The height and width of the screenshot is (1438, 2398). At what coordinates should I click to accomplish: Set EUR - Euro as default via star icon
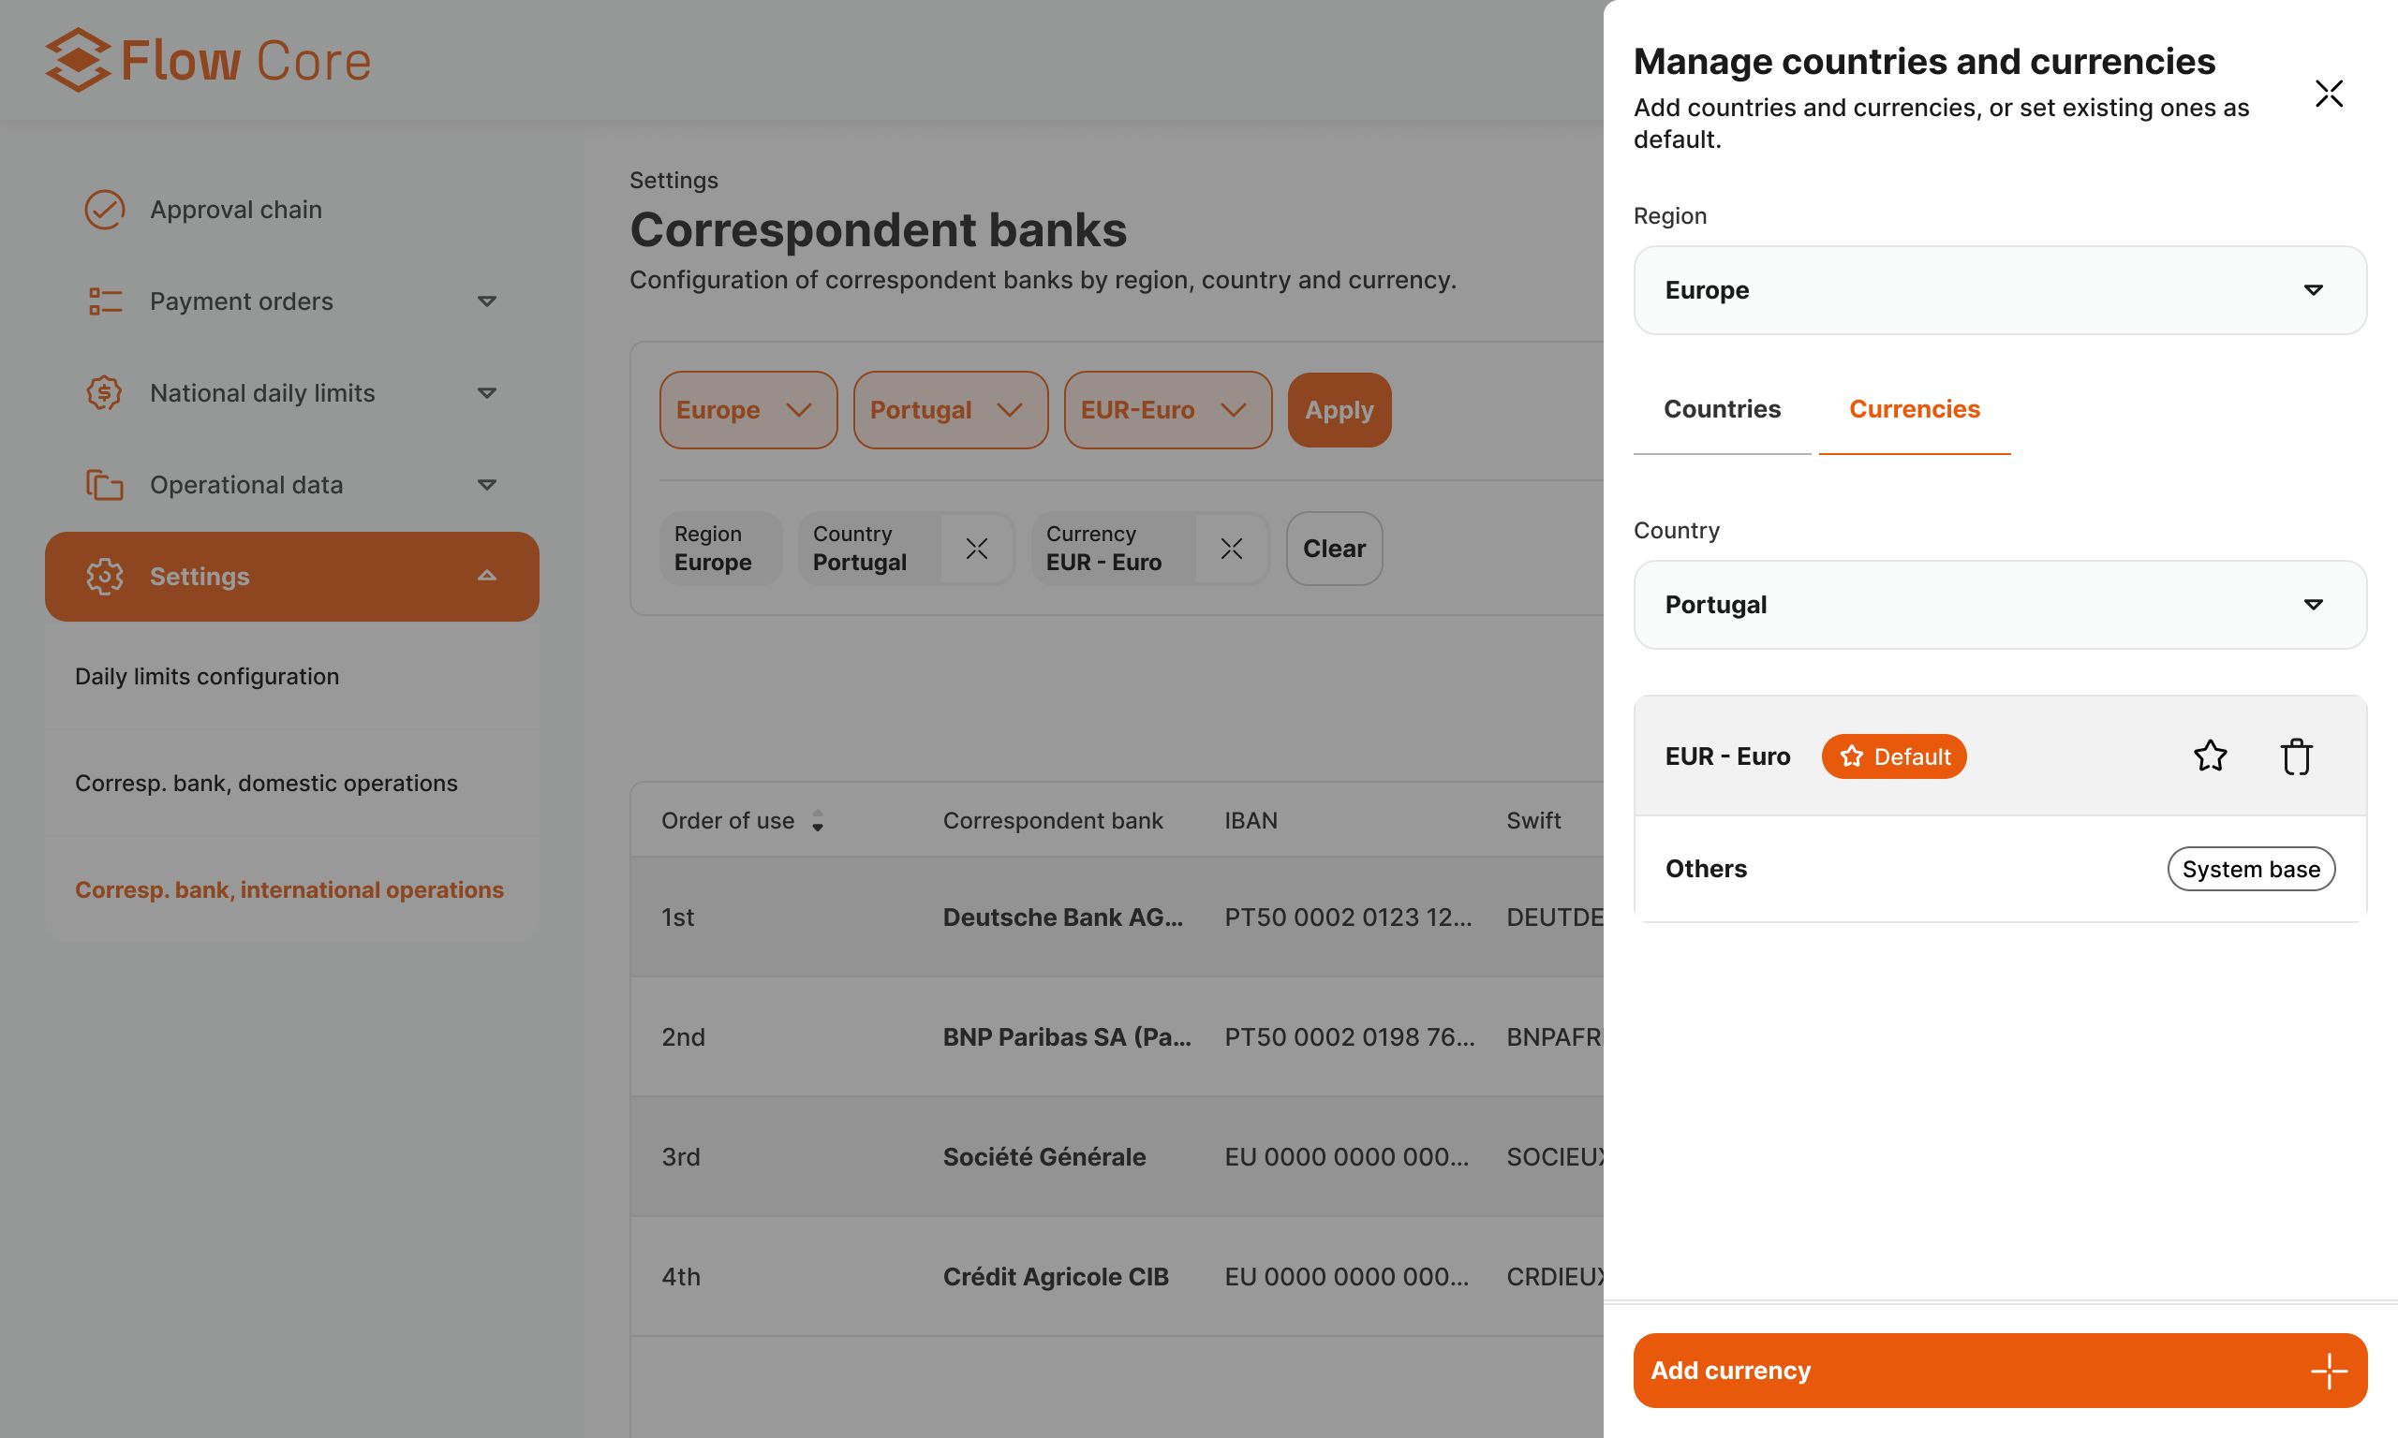[2210, 756]
